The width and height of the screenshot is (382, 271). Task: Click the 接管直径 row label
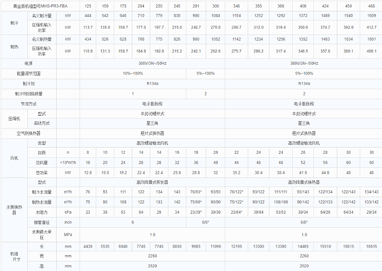pyautogui.click(x=42, y=222)
